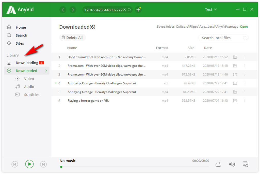Screen dimensions: 260x174
Task: Select the 447.23KB Promo.com video
Action: click(154, 66)
